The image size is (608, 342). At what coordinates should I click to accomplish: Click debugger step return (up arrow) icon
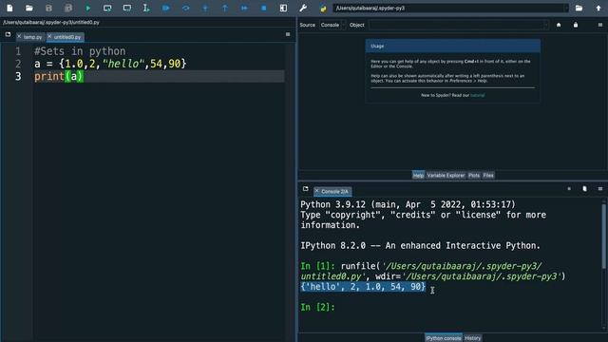pyautogui.click(x=225, y=8)
